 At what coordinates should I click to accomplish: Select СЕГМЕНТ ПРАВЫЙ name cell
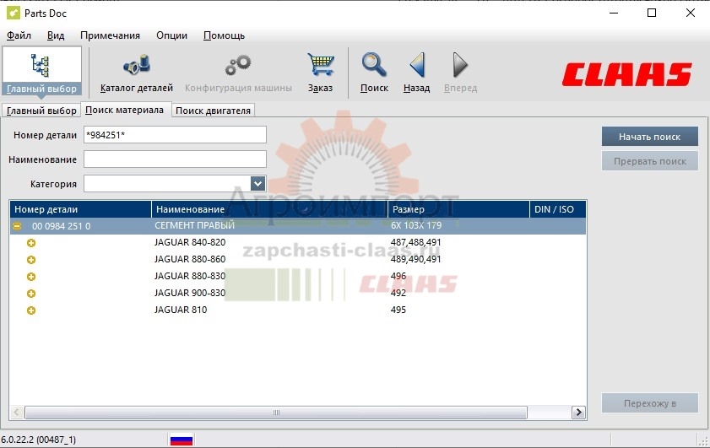(x=195, y=225)
